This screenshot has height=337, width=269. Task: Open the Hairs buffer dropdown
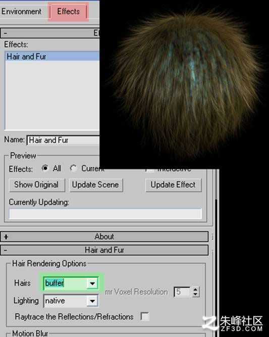click(x=92, y=283)
